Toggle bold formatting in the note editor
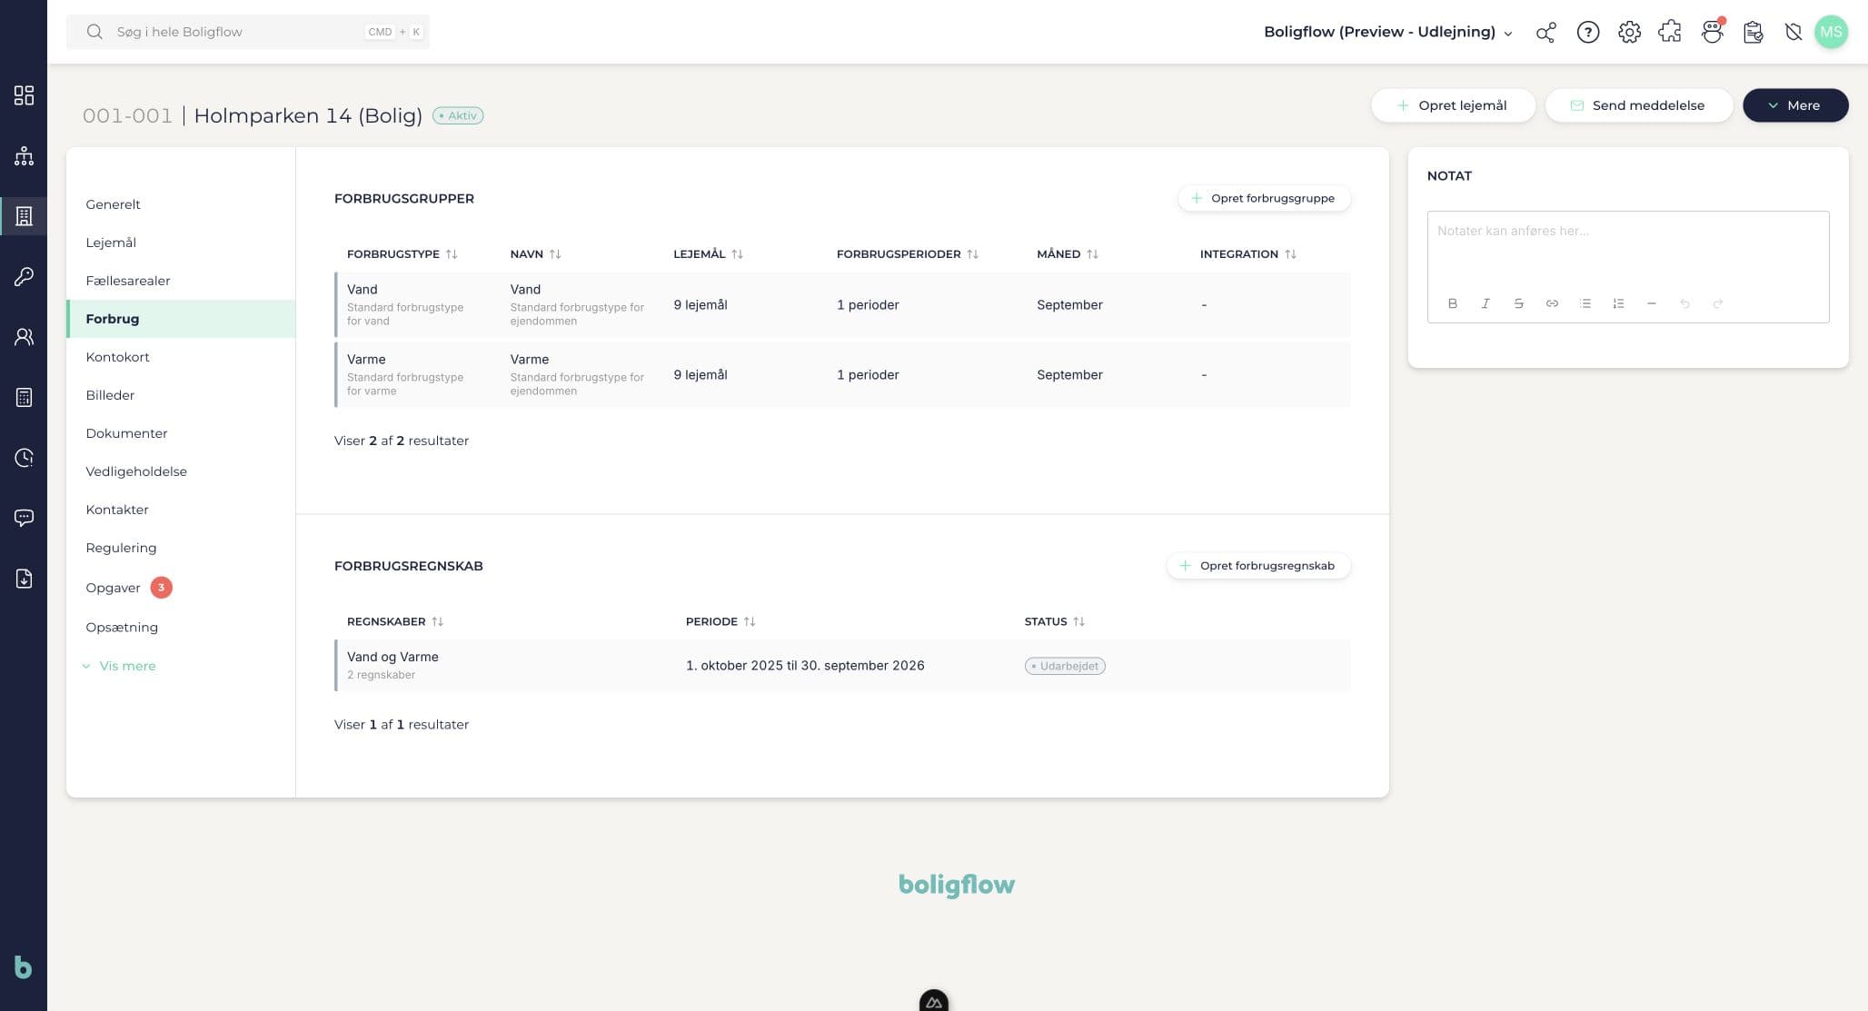The height and width of the screenshot is (1011, 1868). point(1452,303)
